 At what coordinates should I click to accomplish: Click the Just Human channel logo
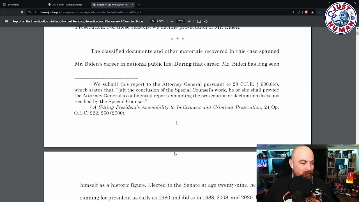[341, 18]
